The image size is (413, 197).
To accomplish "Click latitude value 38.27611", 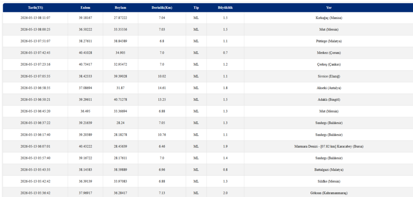I will click(x=85, y=41).
